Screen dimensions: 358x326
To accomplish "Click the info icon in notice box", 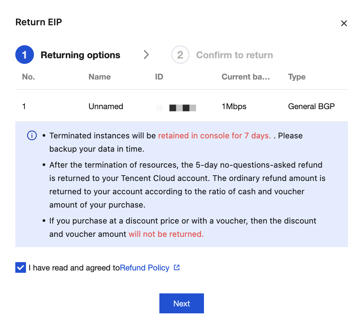I will 32,135.
